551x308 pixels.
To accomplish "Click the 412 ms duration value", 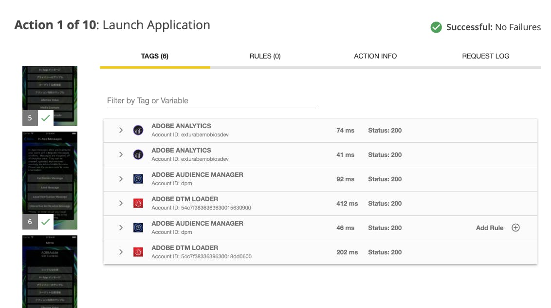I will [x=347, y=203].
